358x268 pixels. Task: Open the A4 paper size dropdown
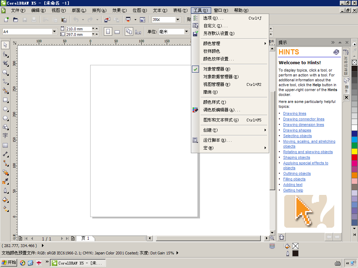[x=54, y=31]
